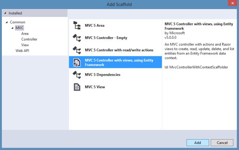Click the Add Scaffold title bar text
The height and width of the screenshot is (150, 239).
pyautogui.click(x=119, y=4)
